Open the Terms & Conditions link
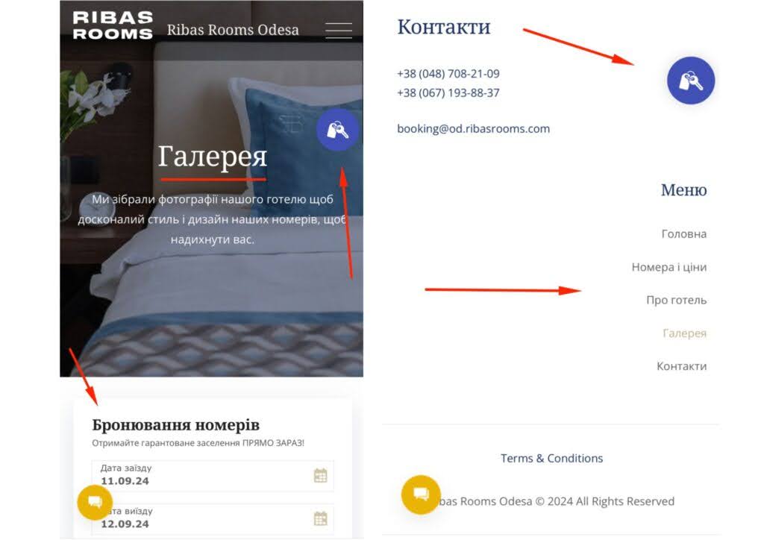The image size is (764, 540). [551, 458]
